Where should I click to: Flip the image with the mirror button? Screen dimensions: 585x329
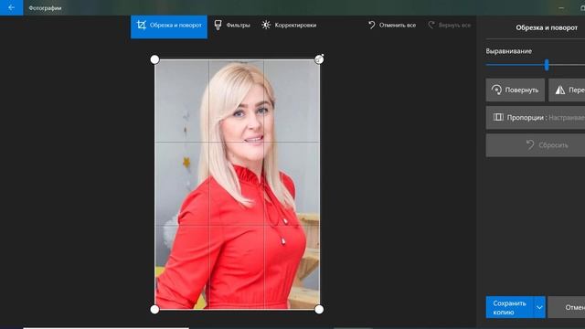point(567,90)
